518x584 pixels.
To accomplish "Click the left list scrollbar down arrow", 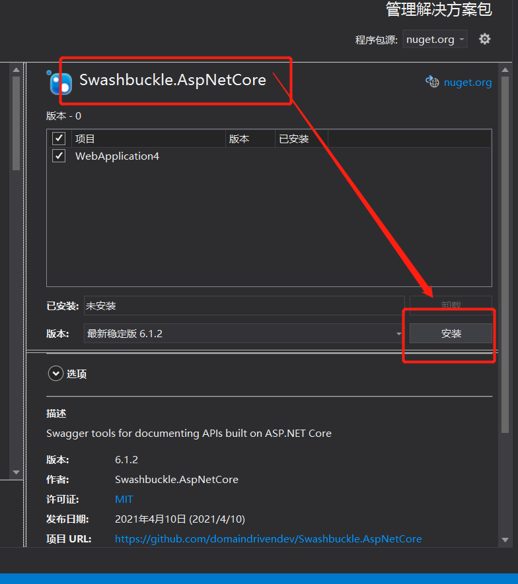I will point(16,472).
